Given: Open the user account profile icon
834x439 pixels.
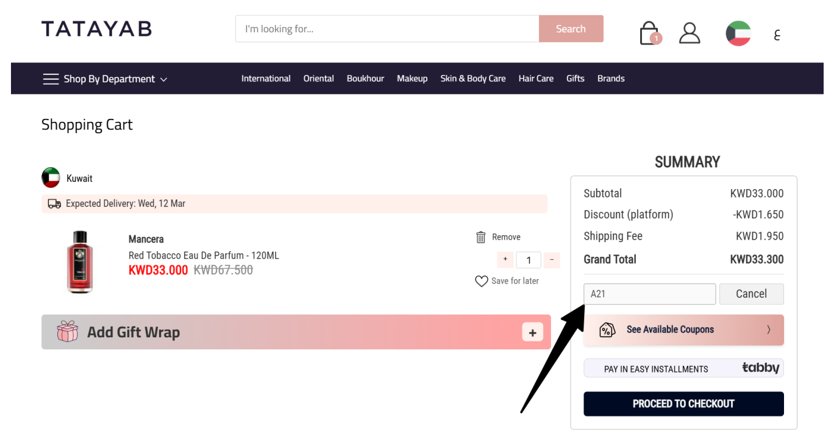Looking at the screenshot, I should [x=690, y=33].
